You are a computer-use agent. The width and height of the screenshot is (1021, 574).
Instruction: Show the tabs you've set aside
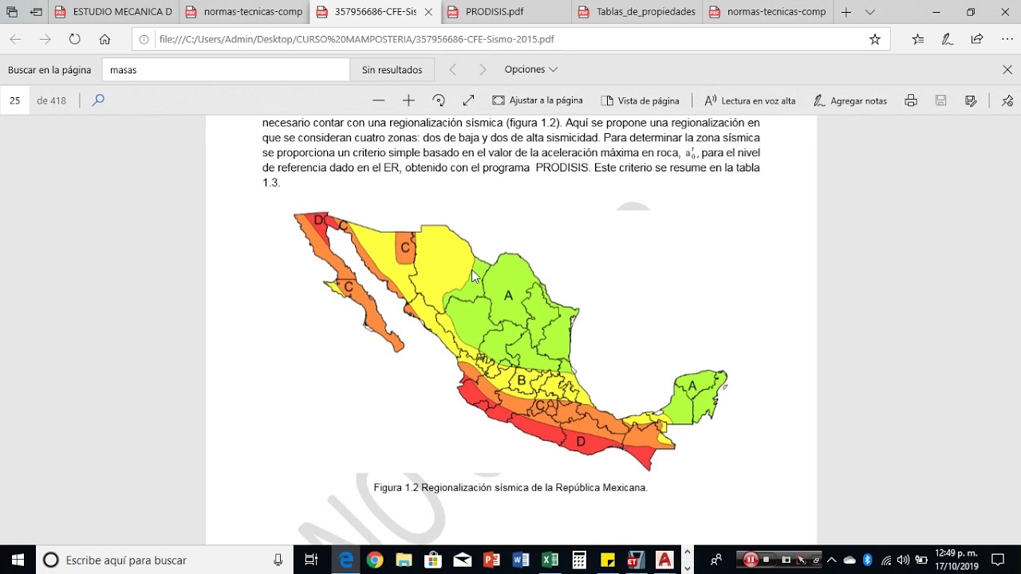click(12, 12)
